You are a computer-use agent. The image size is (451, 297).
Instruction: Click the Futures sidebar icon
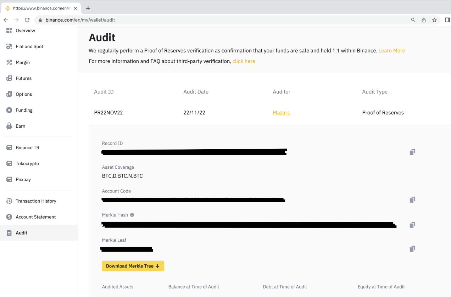tap(9, 78)
